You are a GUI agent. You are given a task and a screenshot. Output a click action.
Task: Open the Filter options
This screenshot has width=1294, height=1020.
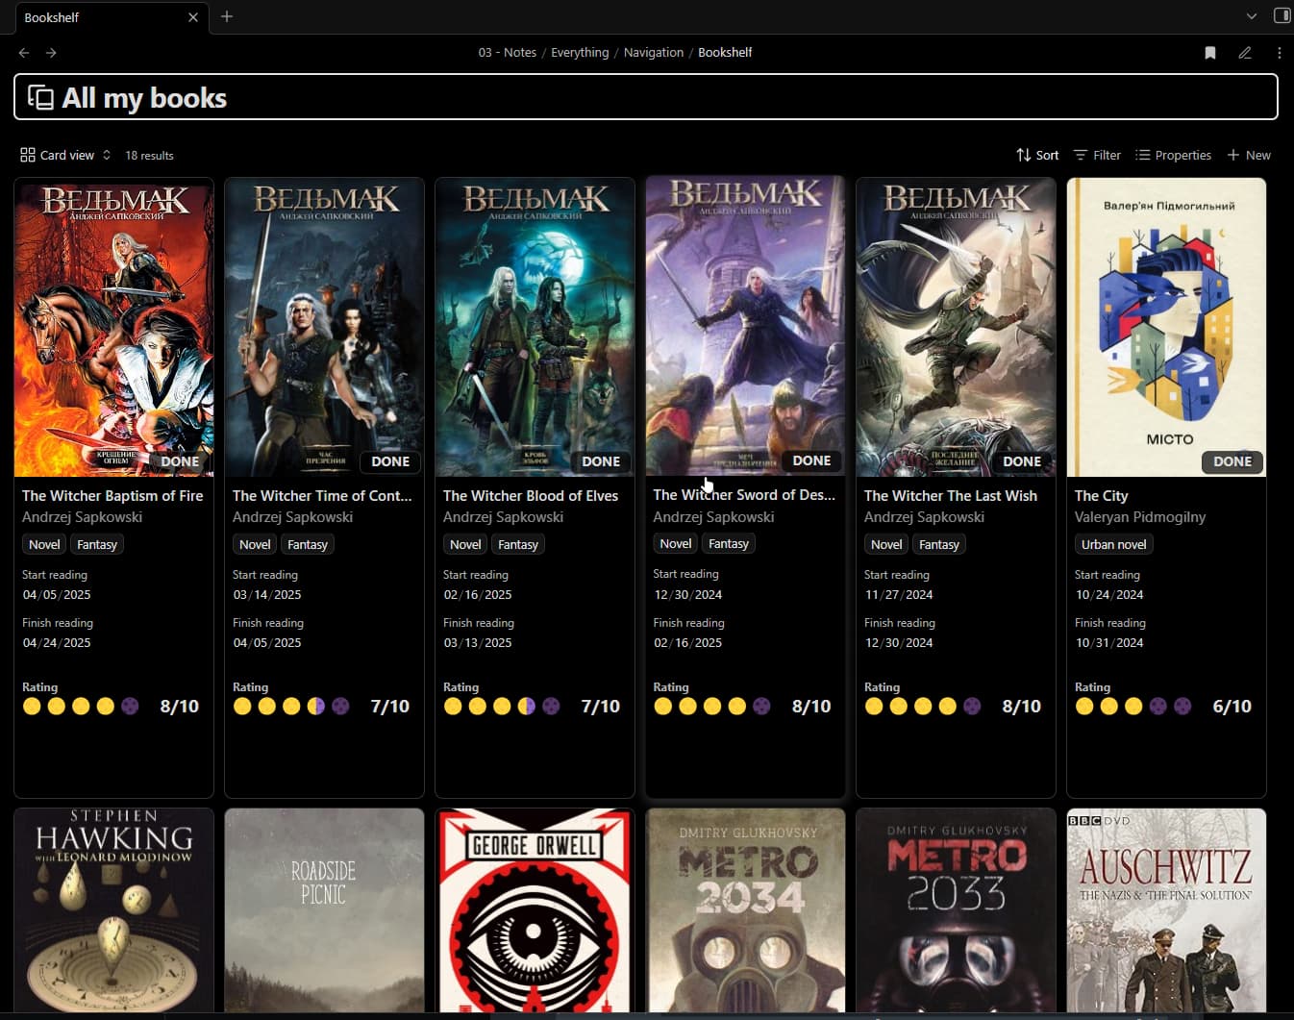pyautogui.click(x=1097, y=155)
